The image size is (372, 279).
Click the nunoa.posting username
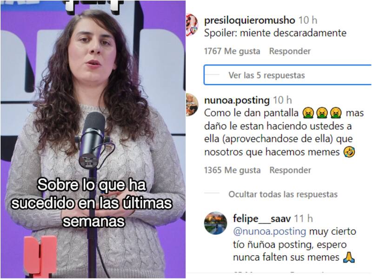[237, 100]
